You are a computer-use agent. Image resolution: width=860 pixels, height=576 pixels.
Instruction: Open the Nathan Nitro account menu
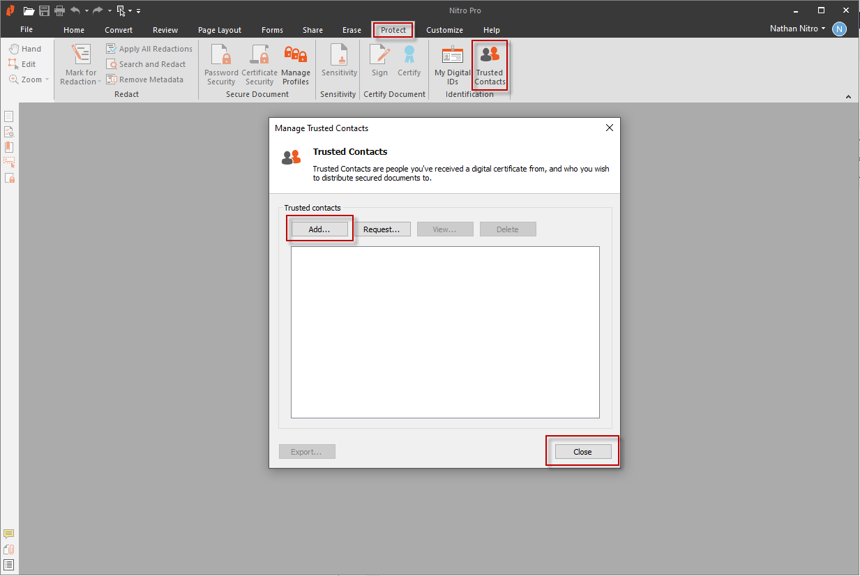click(x=797, y=29)
